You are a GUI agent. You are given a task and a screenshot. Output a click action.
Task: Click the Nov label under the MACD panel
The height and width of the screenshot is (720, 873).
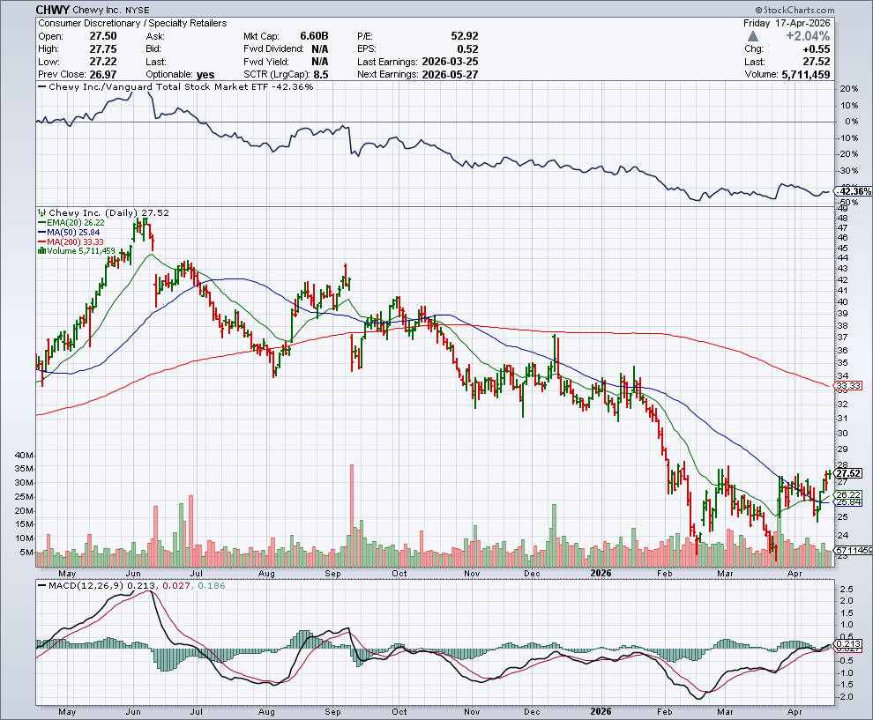pos(472,712)
